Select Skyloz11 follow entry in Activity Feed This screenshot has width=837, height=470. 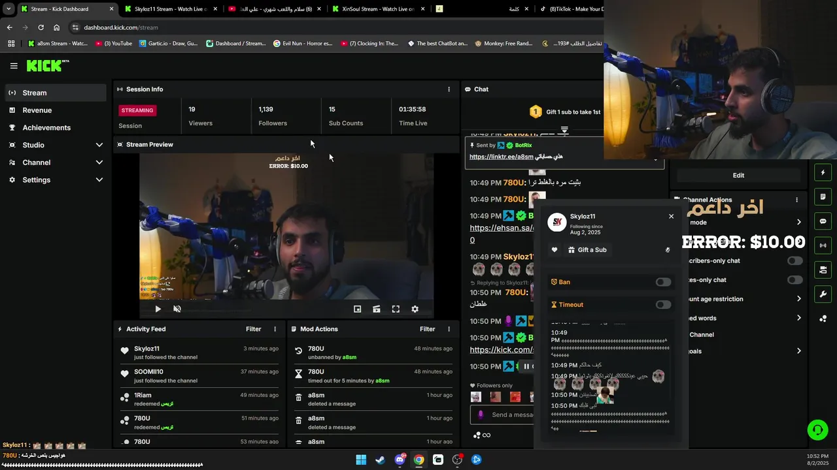pyautogui.click(x=199, y=352)
